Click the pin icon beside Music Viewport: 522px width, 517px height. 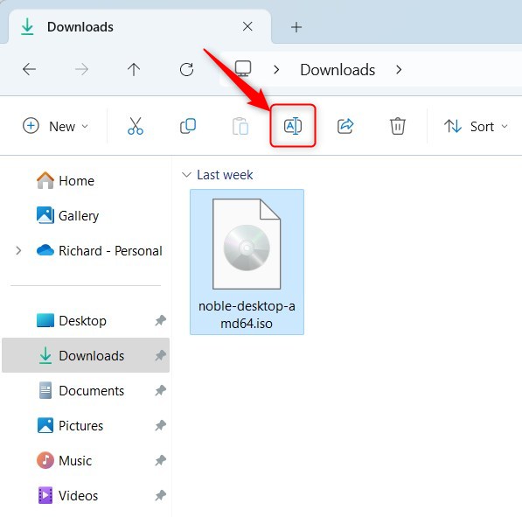coord(161,461)
